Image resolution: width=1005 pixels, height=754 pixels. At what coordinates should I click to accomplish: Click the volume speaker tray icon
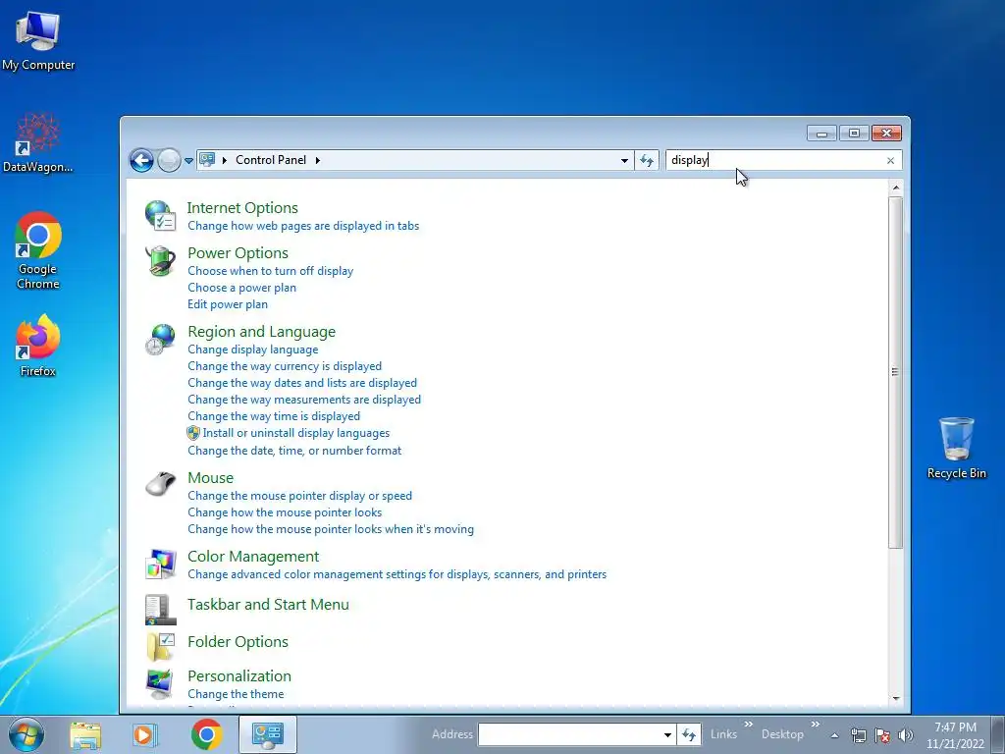906,735
